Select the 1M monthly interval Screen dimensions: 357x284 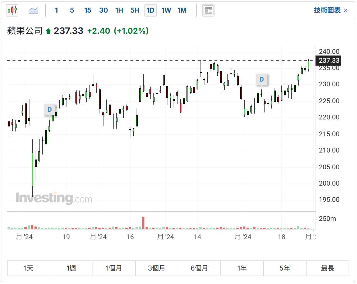(x=182, y=11)
